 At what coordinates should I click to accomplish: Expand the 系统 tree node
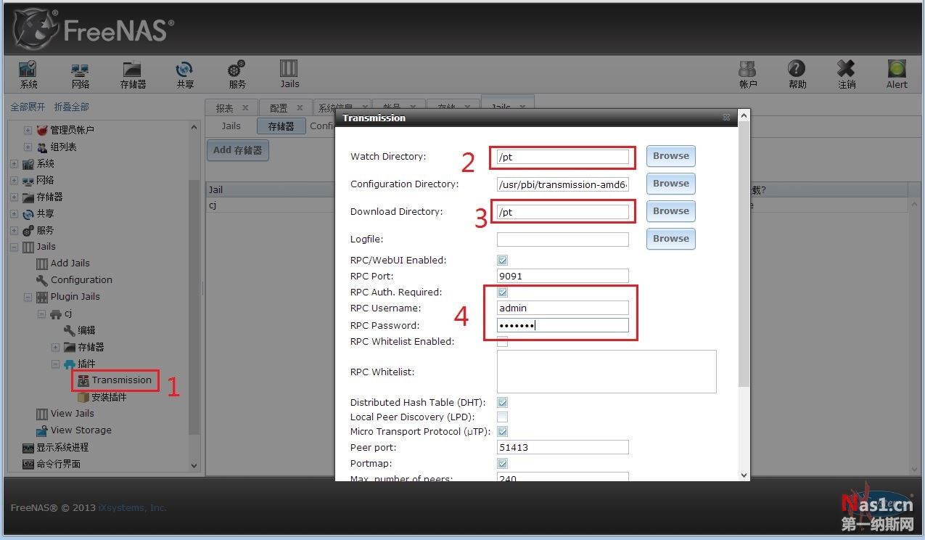[15, 163]
